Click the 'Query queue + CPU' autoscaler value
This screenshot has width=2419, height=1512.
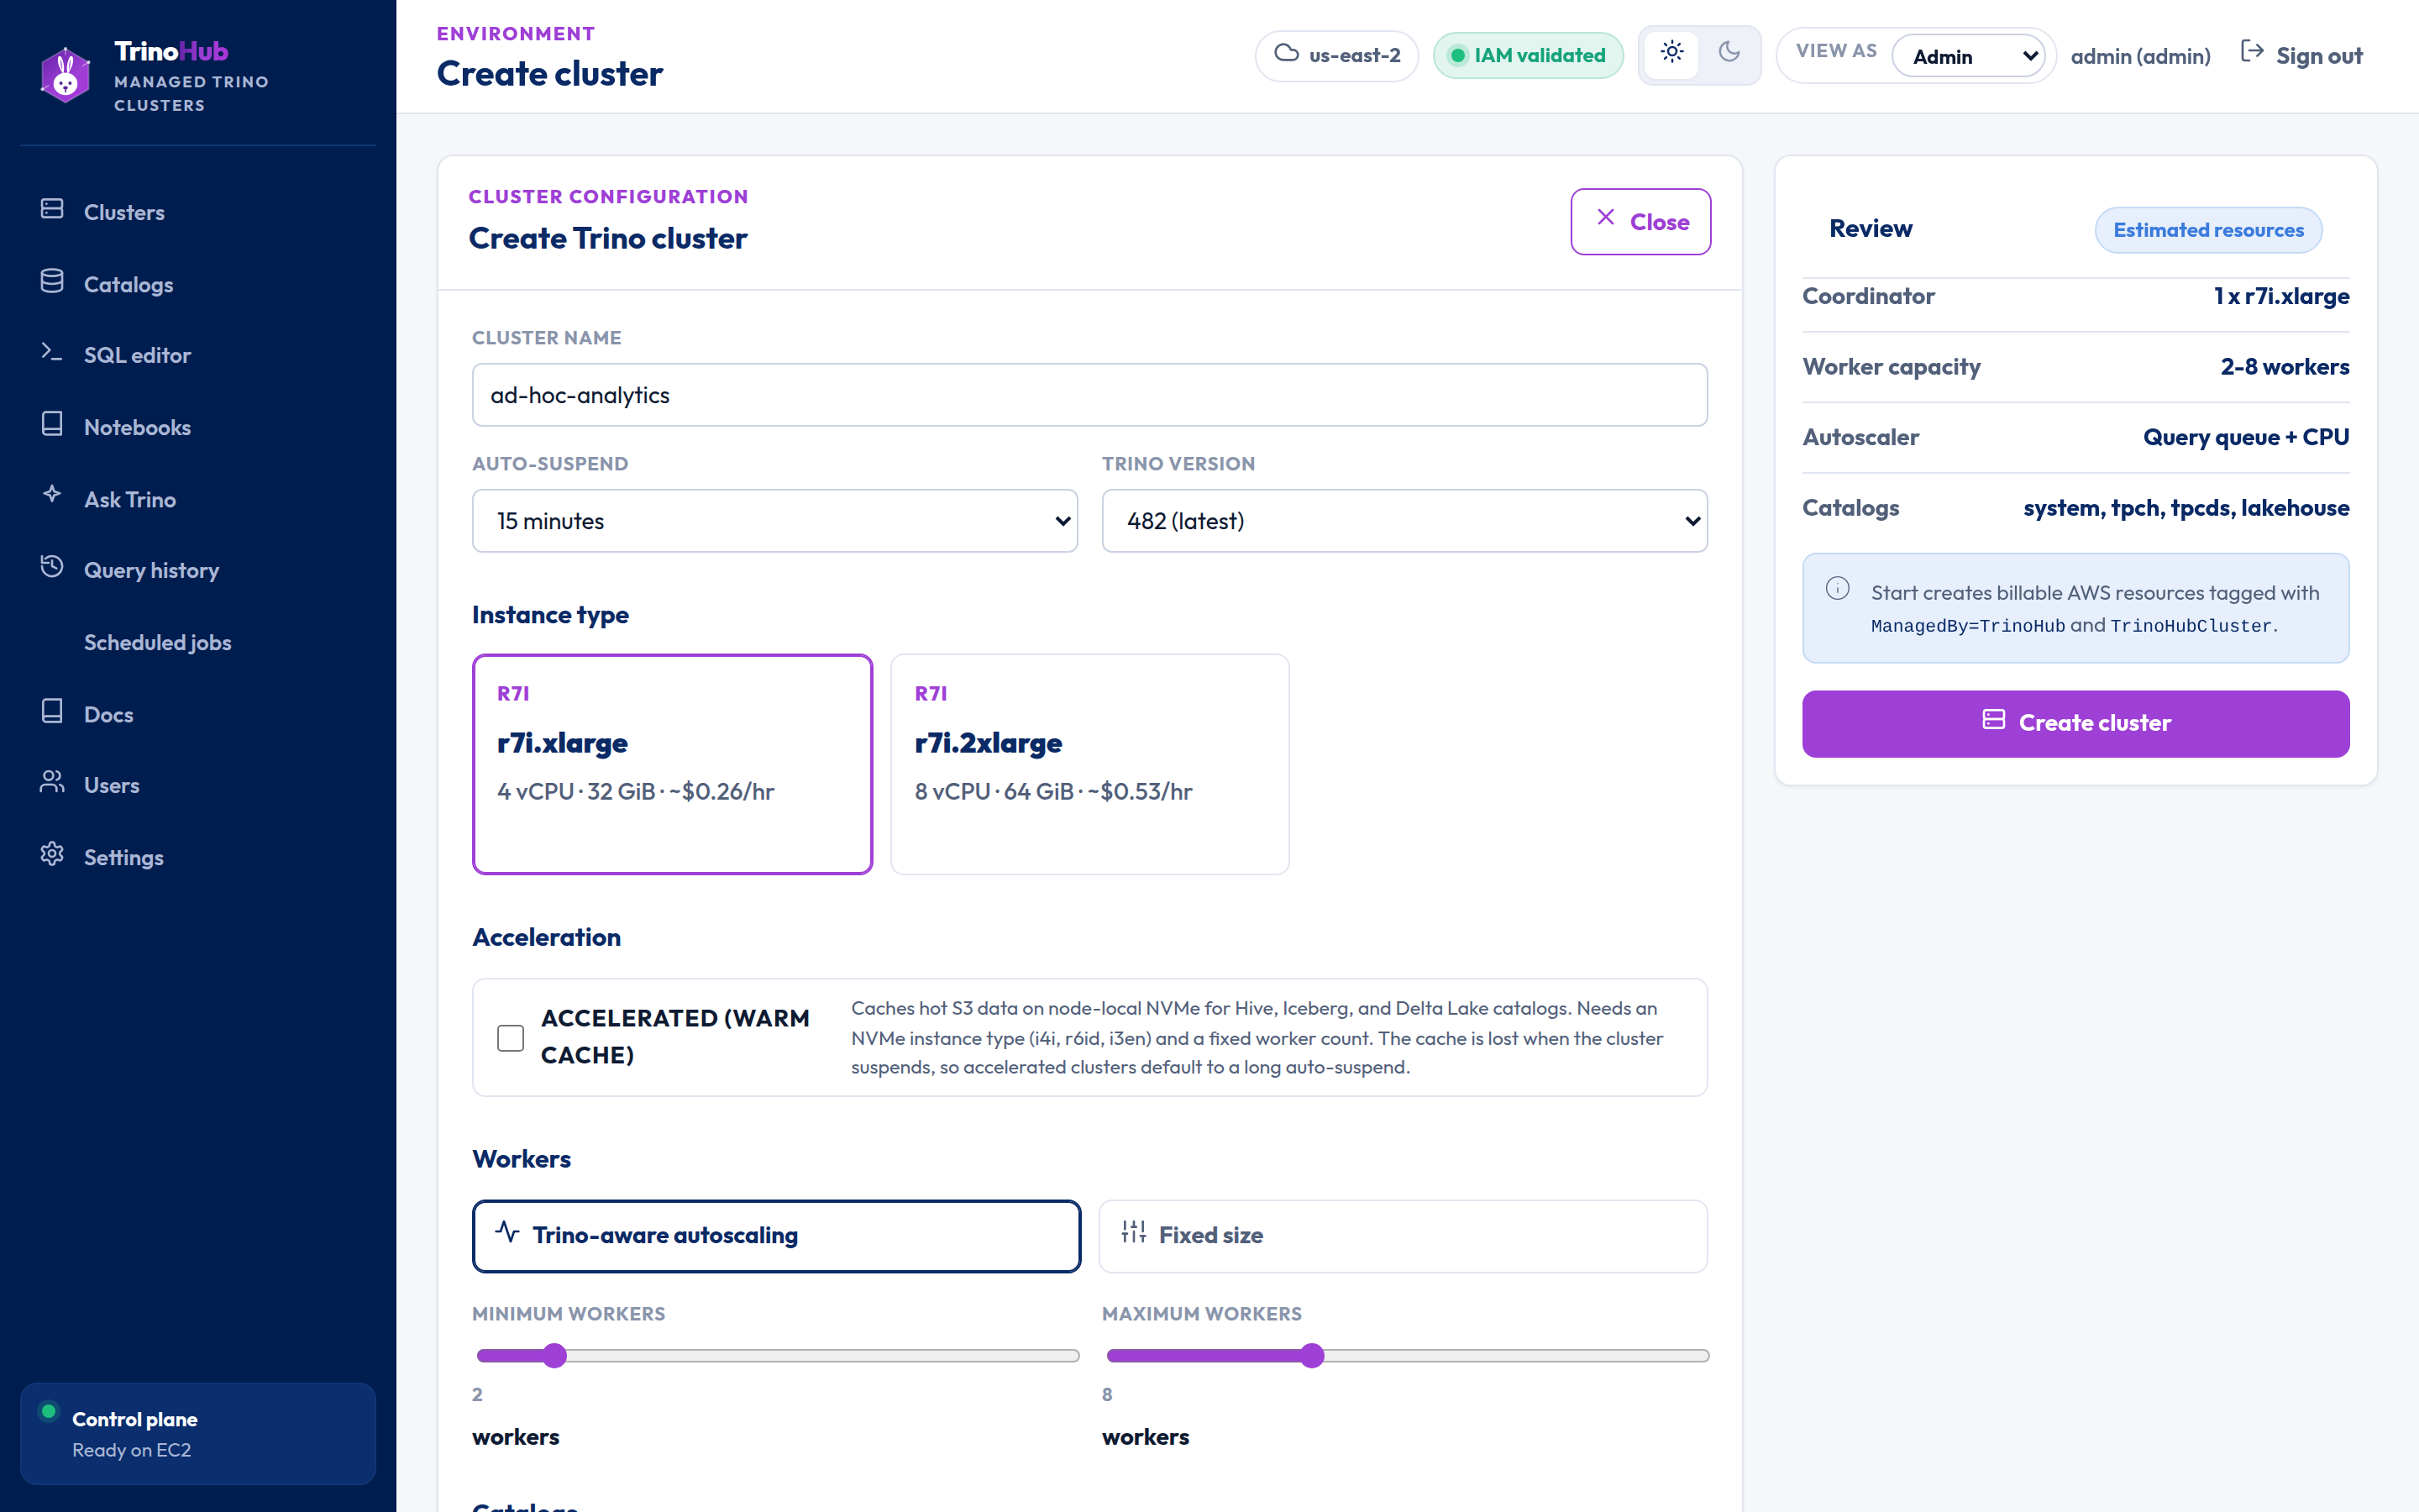(x=2246, y=437)
